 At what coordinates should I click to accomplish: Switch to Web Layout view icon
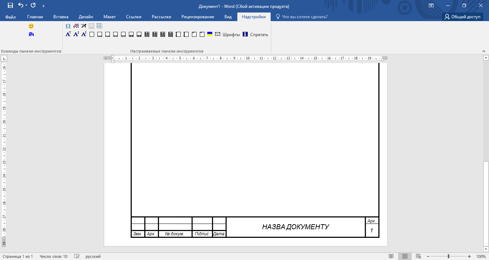[x=418, y=256]
